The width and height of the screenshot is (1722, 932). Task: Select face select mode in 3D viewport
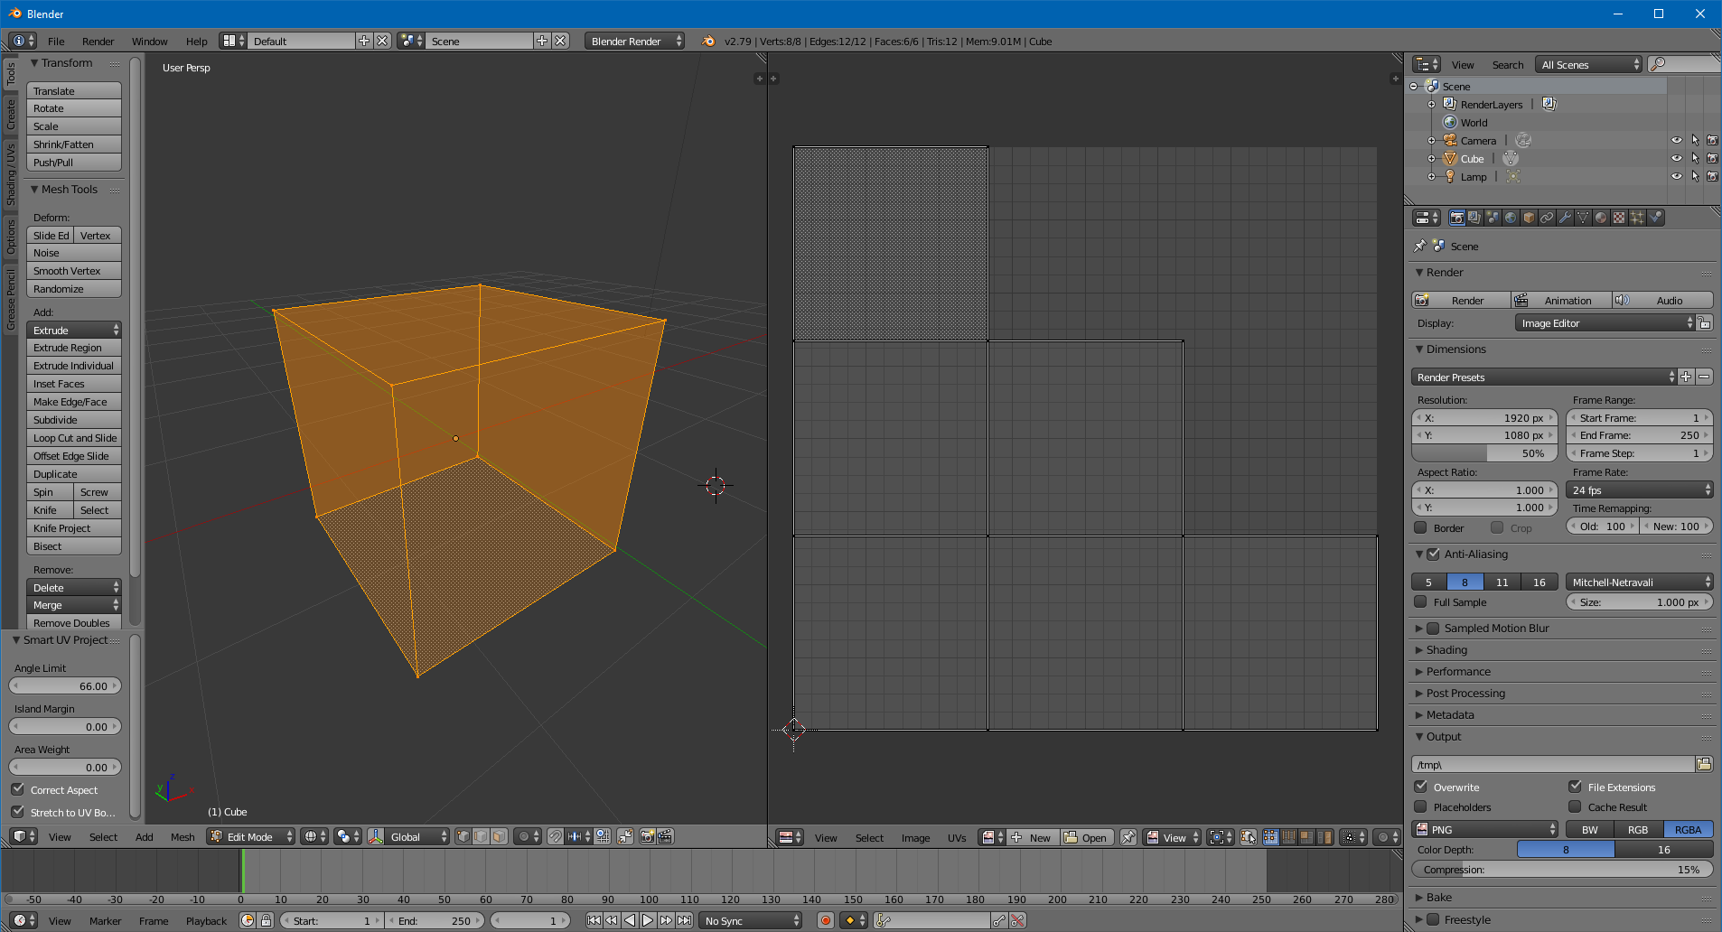point(499,836)
